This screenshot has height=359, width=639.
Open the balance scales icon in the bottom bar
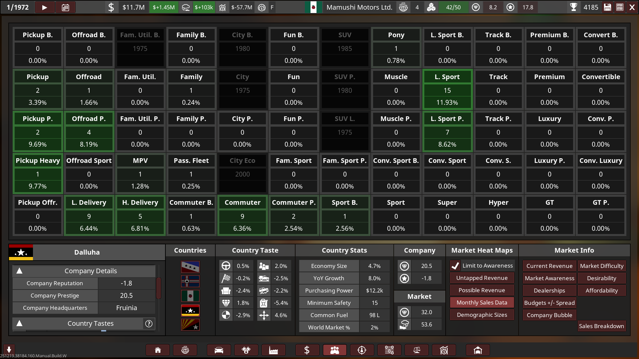tap(416, 350)
